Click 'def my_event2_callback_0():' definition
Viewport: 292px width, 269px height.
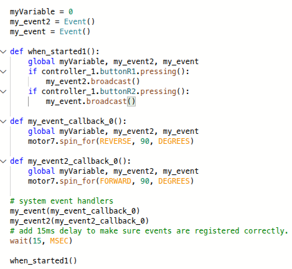pos(70,161)
